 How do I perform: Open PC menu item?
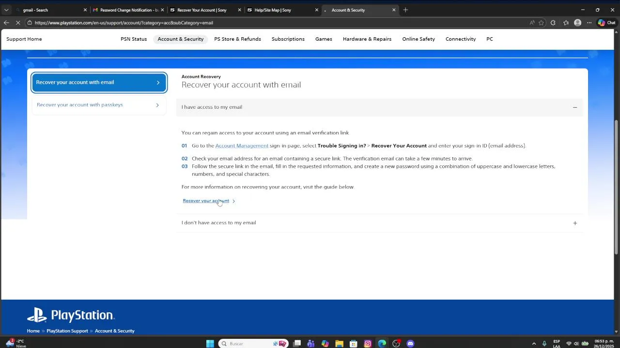[x=490, y=39]
